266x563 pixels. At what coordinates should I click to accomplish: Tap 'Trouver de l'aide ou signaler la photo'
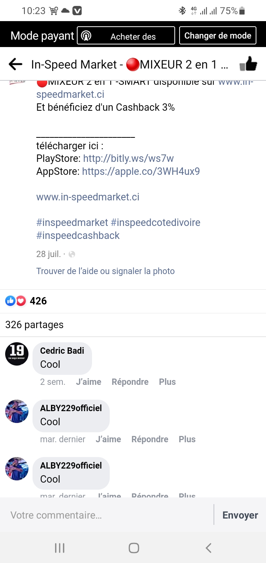(x=105, y=271)
